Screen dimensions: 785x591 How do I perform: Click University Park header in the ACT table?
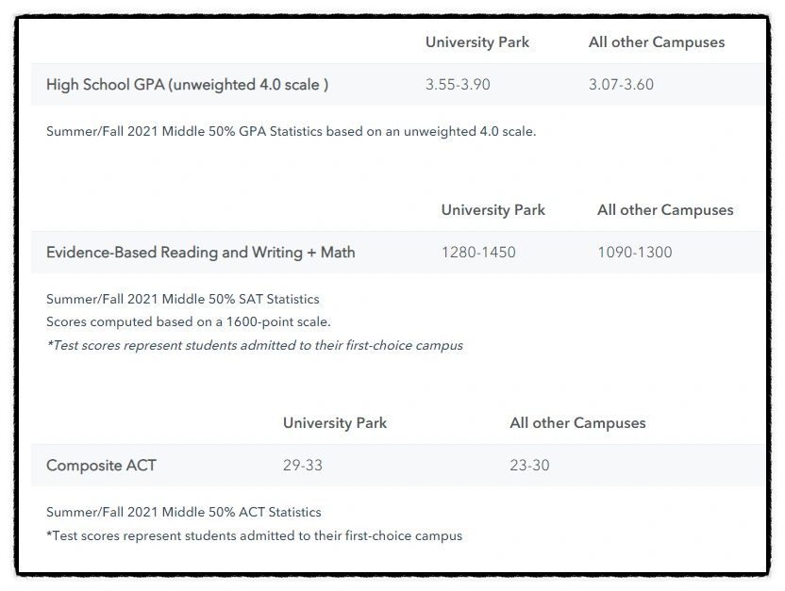[334, 422]
